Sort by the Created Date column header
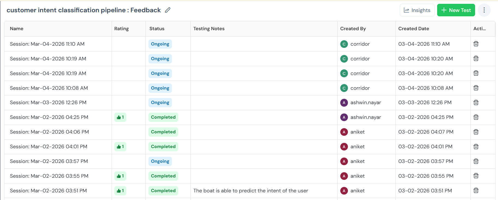The image size is (498, 200). pyautogui.click(x=413, y=29)
